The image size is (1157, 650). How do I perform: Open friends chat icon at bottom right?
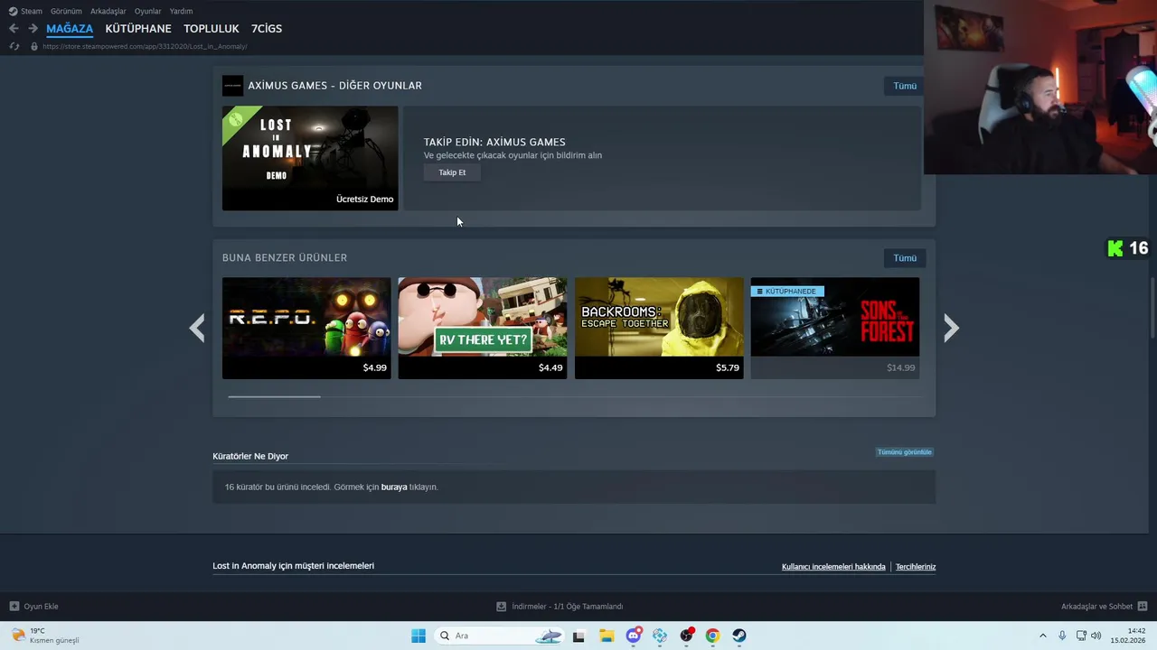coord(1143,607)
